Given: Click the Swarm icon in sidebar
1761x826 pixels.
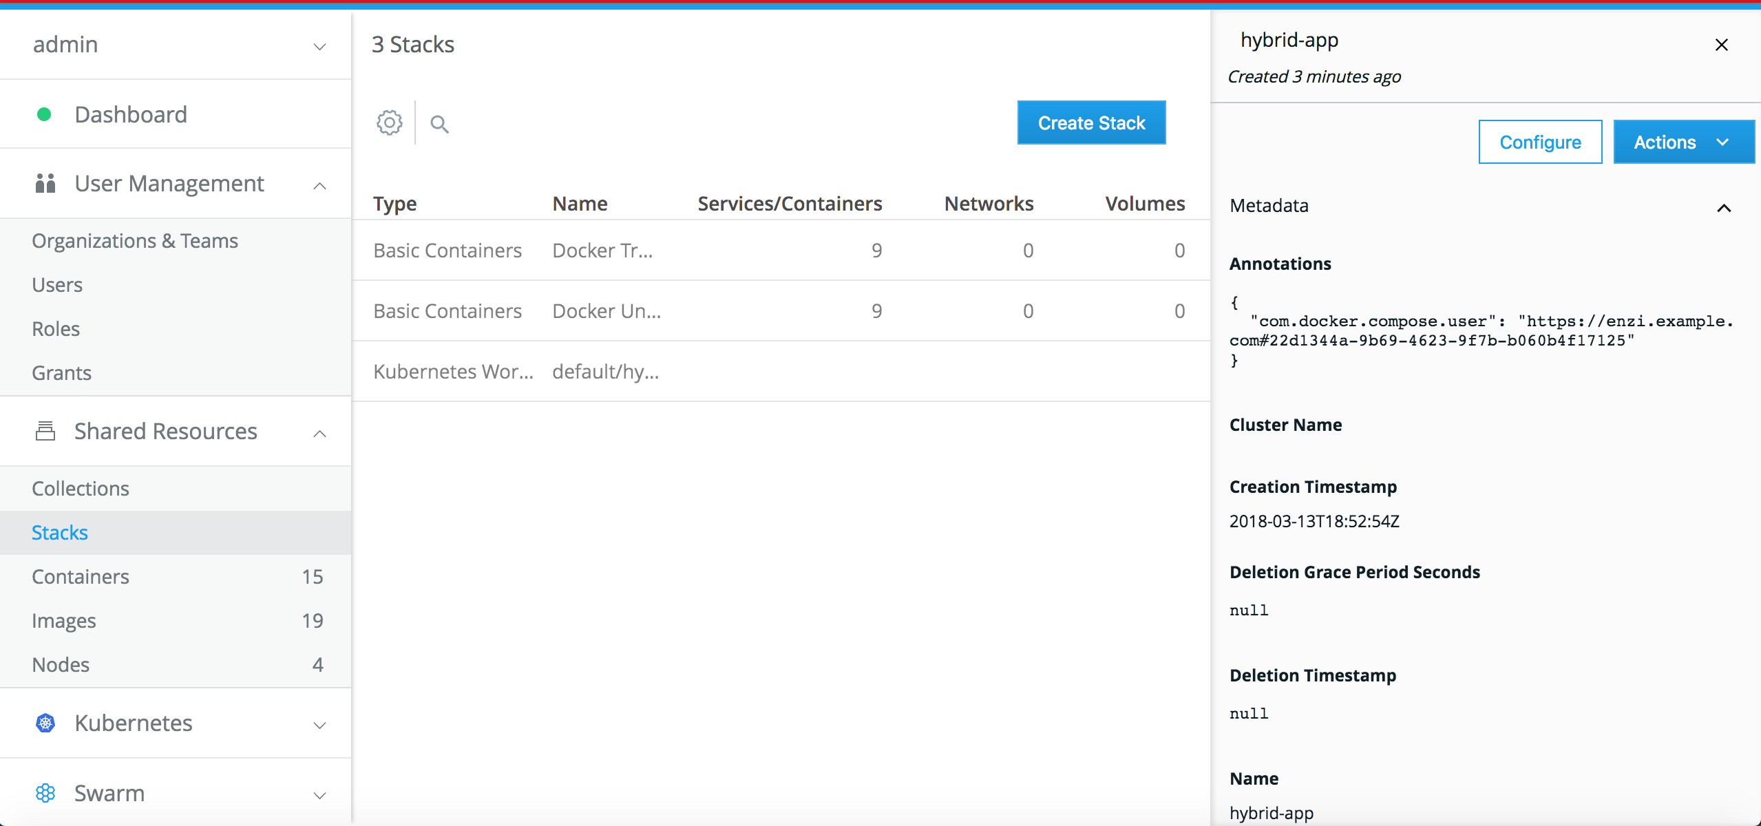Looking at the screenshot, I should pos(45,794).
